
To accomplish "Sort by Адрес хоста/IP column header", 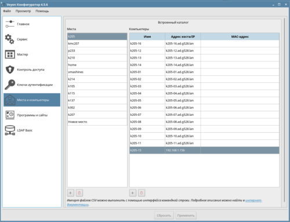I will pyautogui.click(x=183, y=37).
